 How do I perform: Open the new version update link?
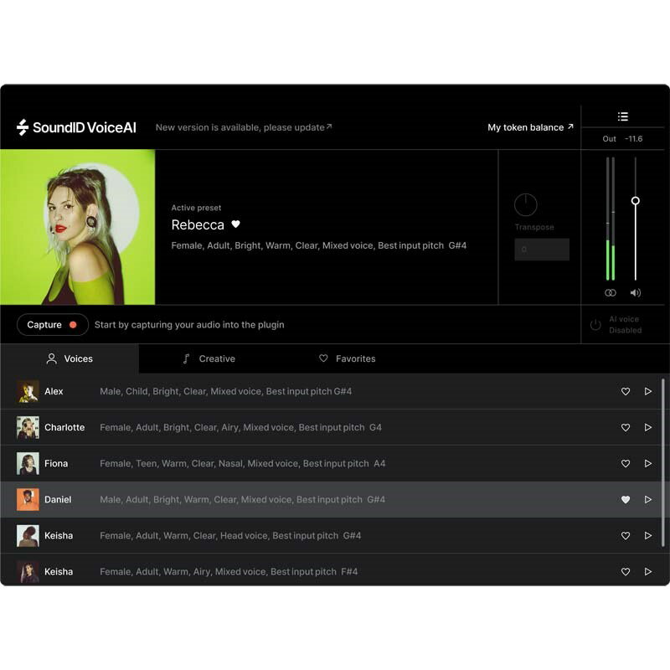244,127
